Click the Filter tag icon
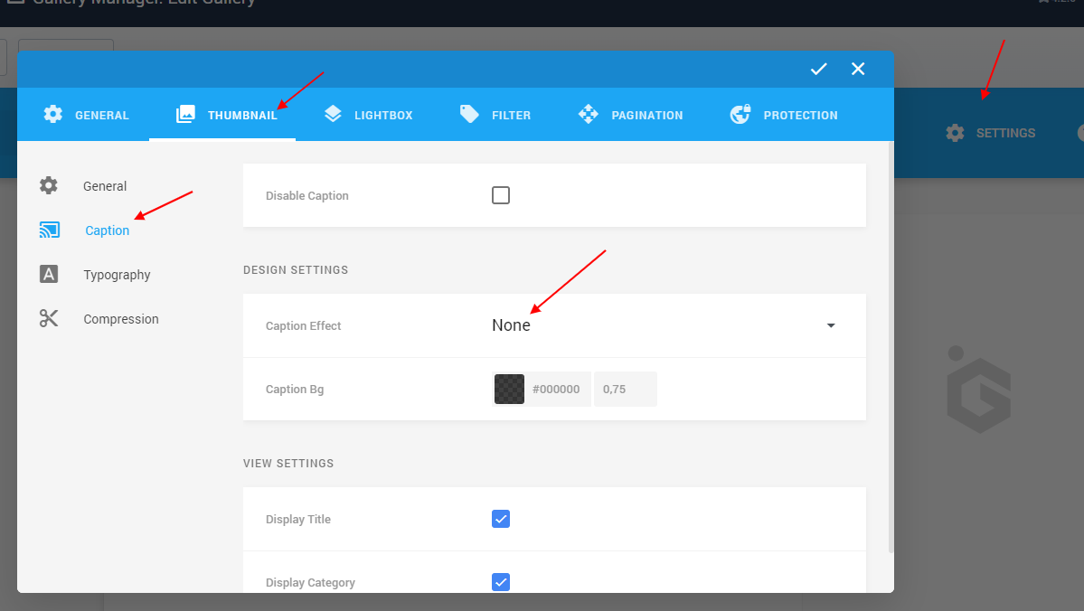1084x611 pixels. (x=469, y=114)
